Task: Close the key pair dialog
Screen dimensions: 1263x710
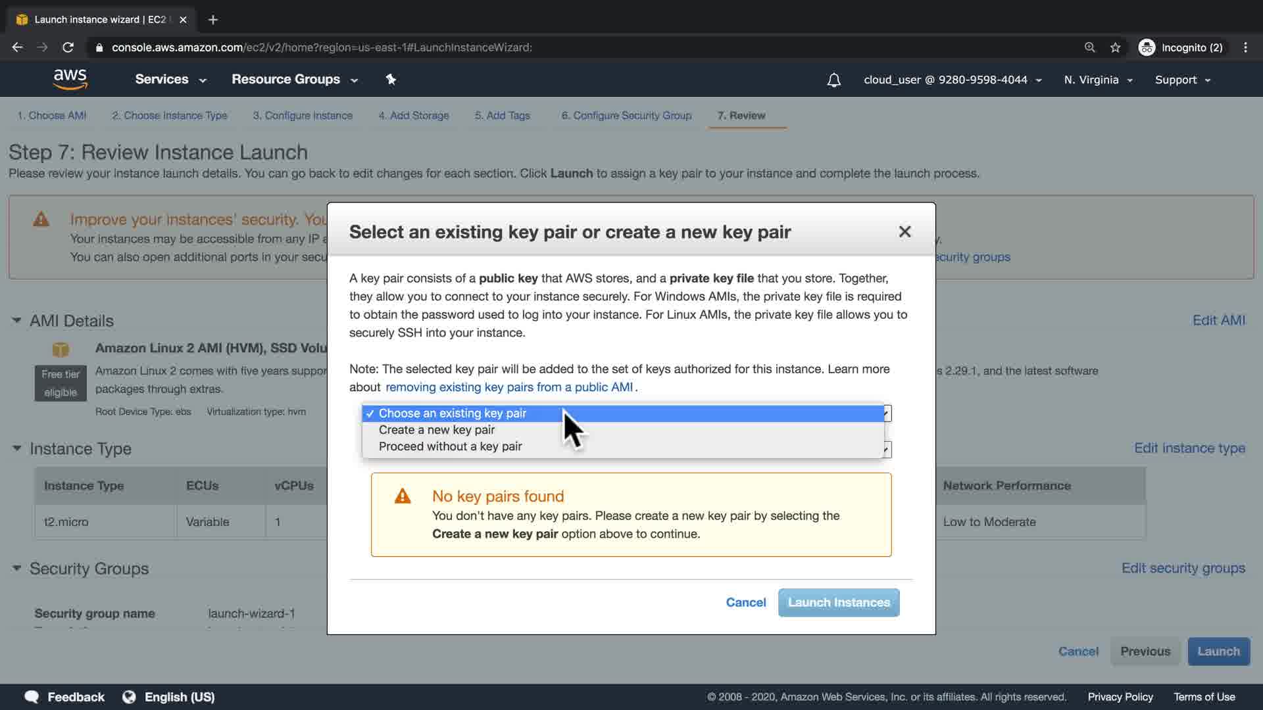Action: [x=904, y=231]
